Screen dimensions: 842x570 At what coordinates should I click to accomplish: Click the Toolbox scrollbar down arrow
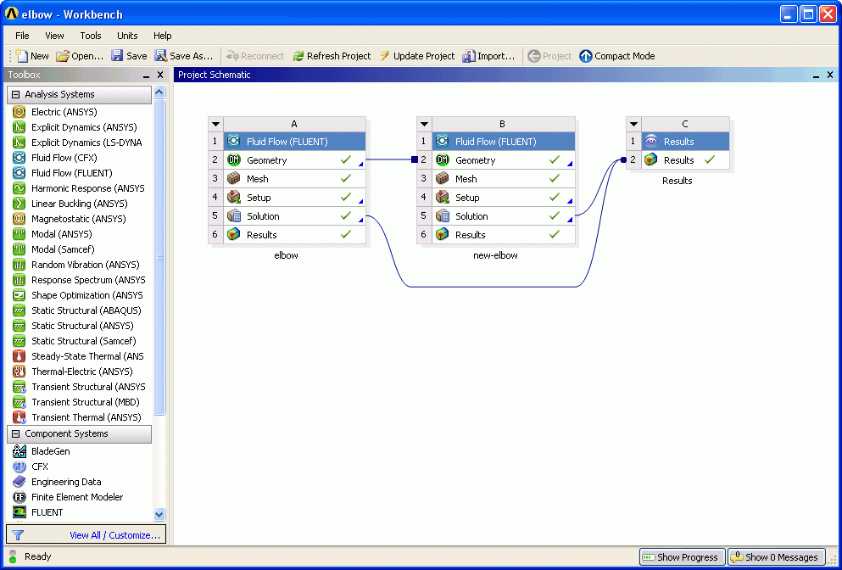coord(159,514)
